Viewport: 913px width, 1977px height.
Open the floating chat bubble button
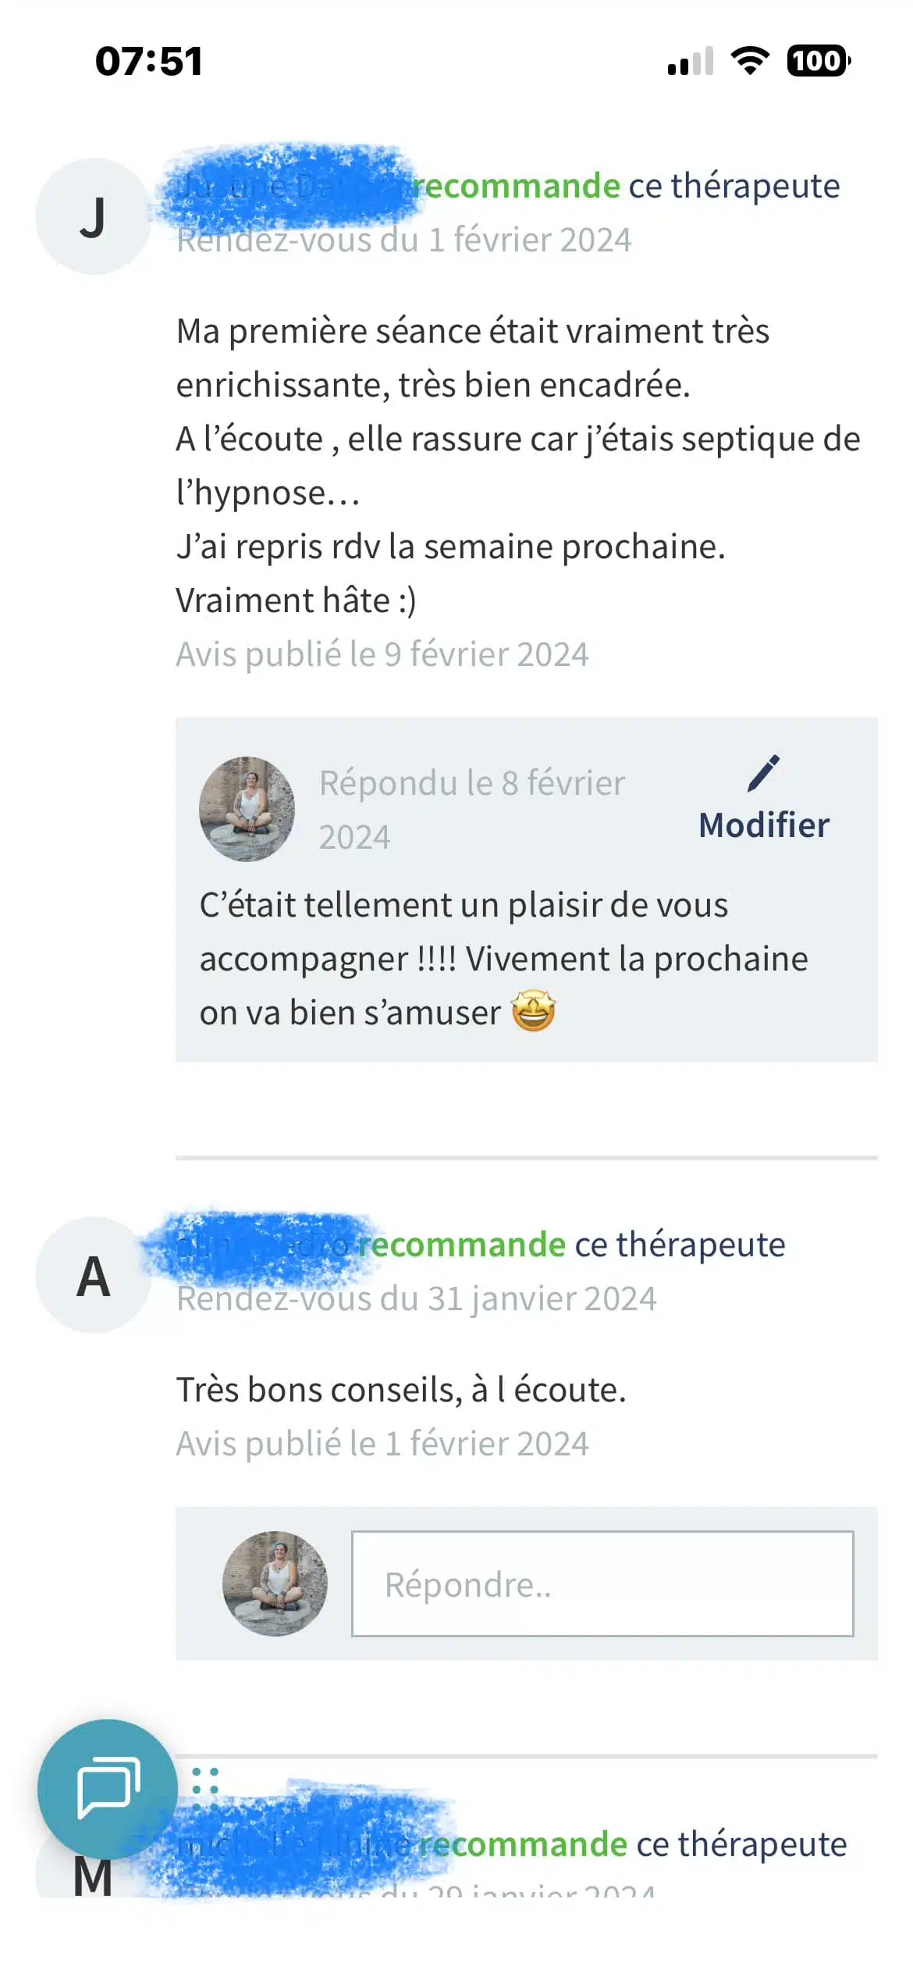click(108, 1788)
